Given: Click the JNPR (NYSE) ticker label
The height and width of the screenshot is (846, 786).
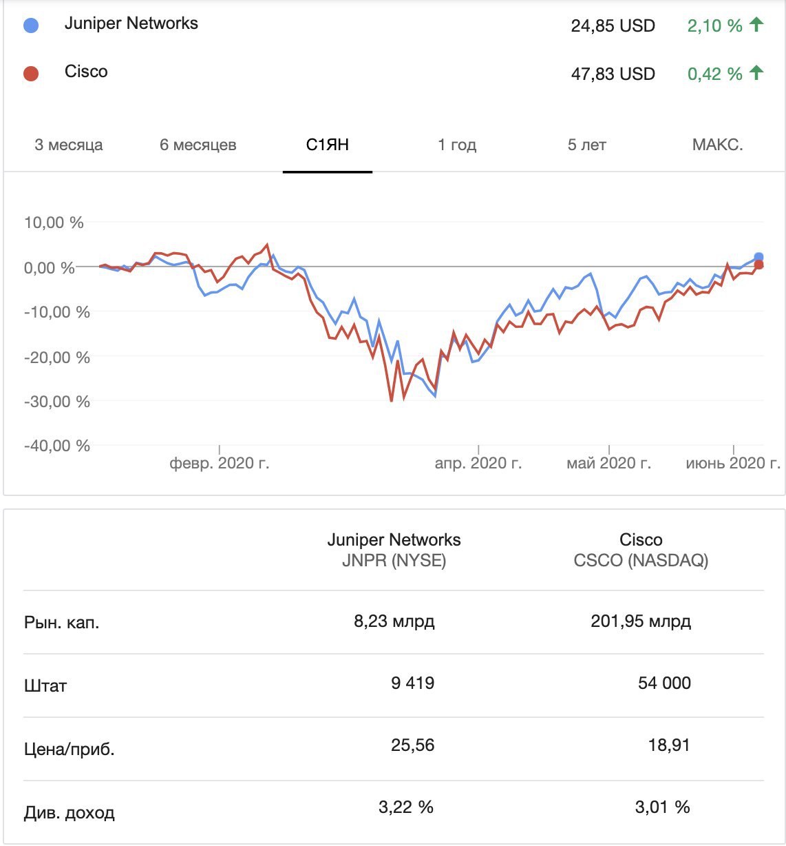Looking at the screenshot, I should [x=394, y=561].
